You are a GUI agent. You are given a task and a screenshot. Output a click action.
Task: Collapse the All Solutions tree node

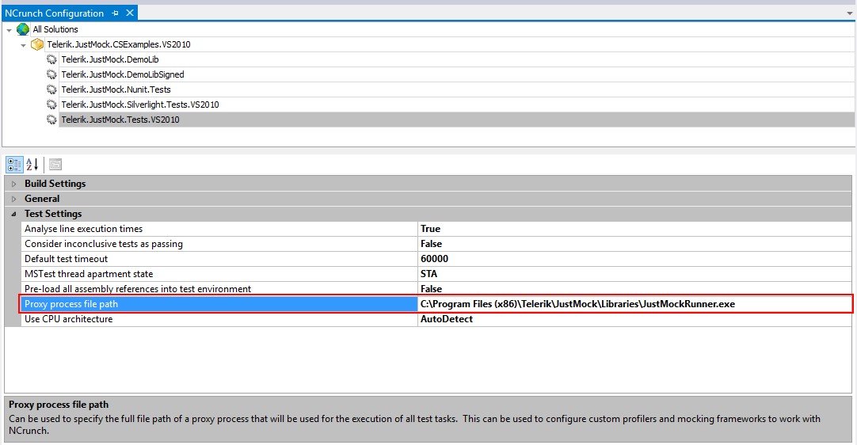pyautogui.click(x=9, y=29)
